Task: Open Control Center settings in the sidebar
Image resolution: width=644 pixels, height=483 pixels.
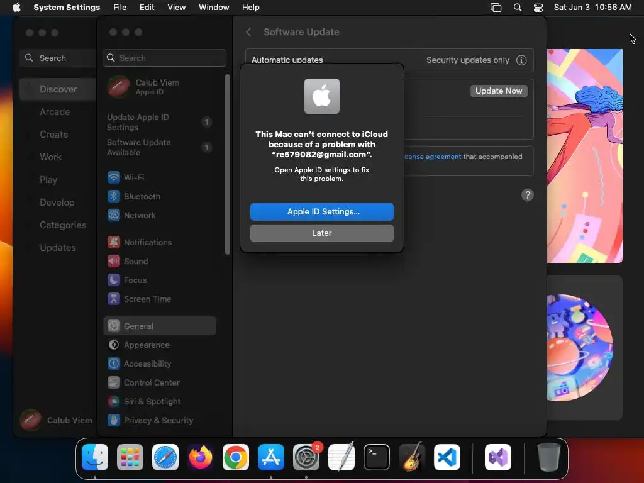Action: point(159,383)
